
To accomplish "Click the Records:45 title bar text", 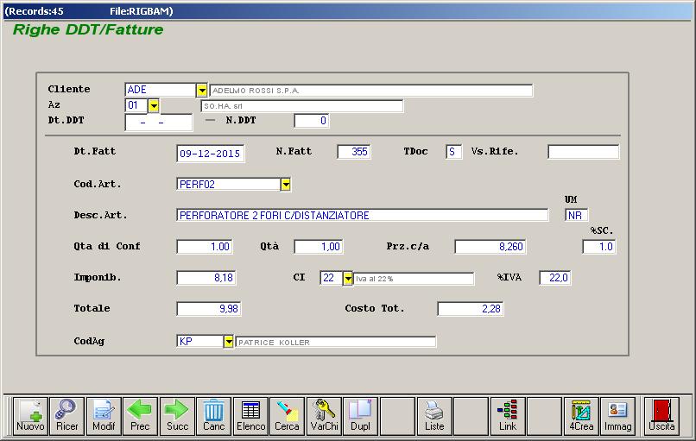I will [x=35, y=11].
